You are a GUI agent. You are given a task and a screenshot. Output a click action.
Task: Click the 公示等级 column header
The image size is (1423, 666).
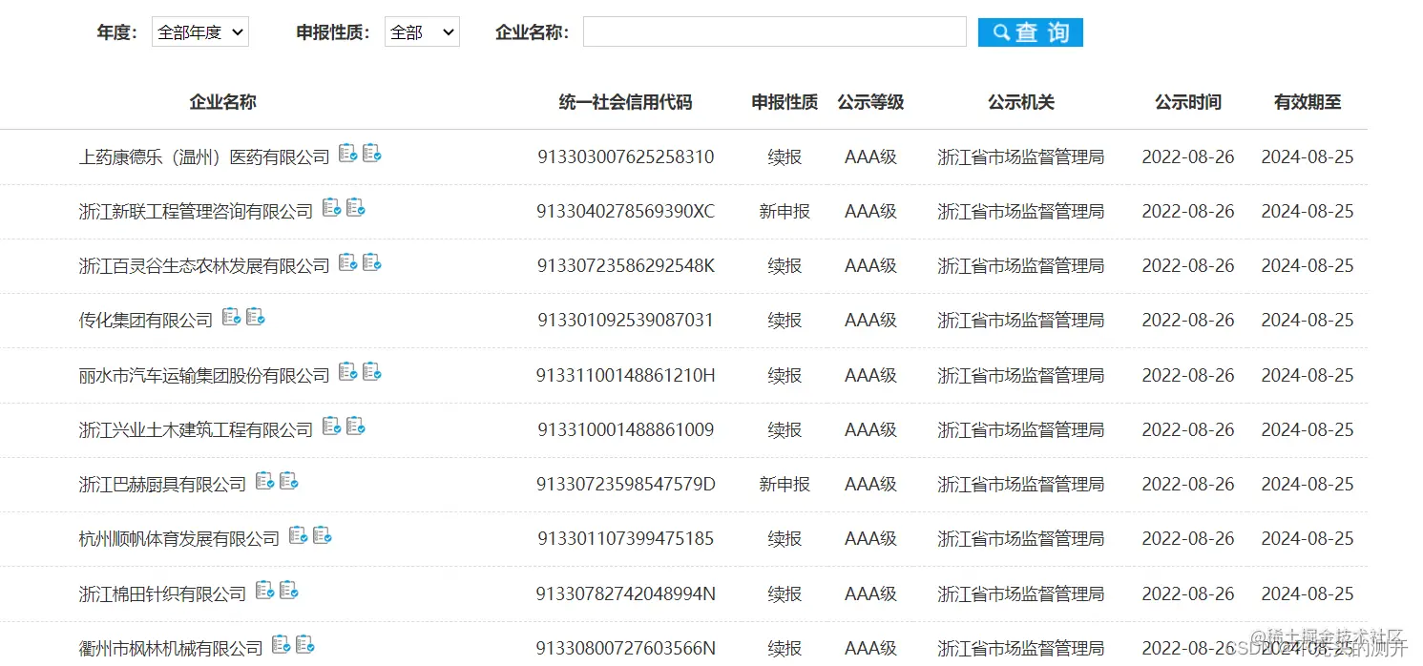click(x=870, y=102)
